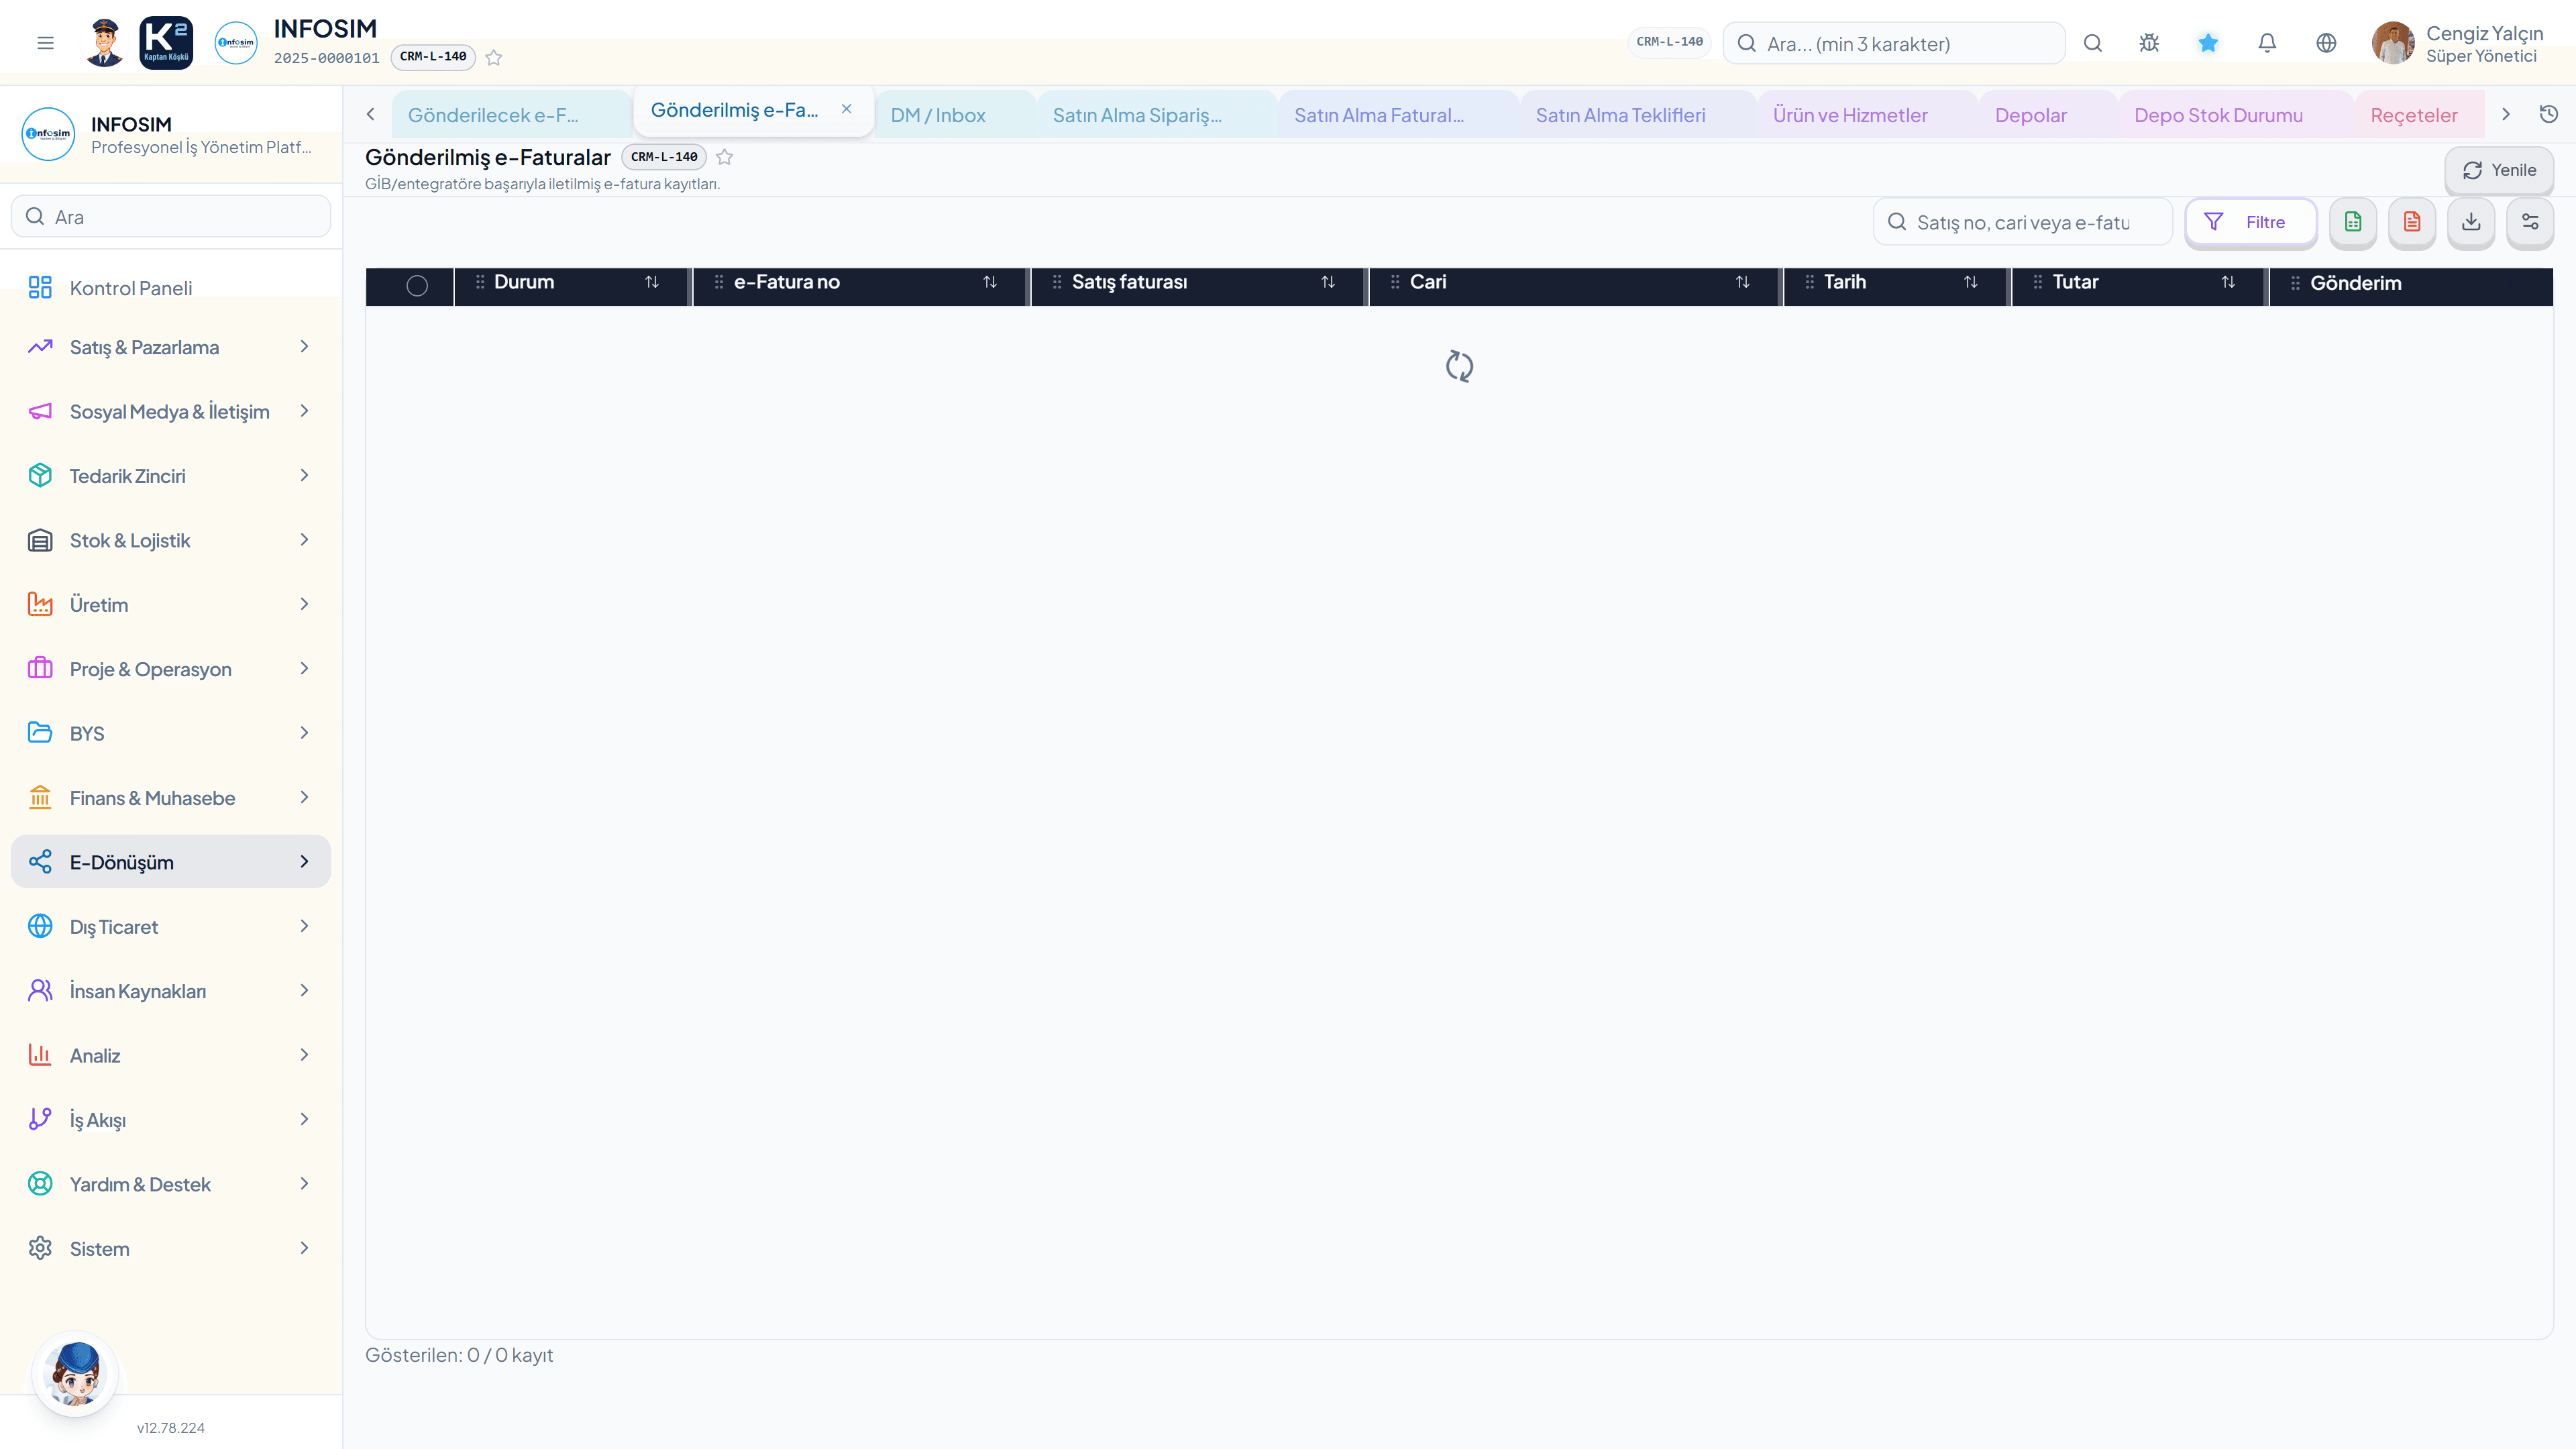The image size is (2576, 1449).
Task: Open column settings sliders icon
Action: point(2530,222)
